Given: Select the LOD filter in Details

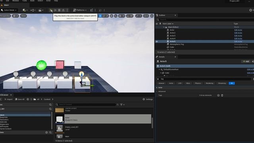Looking at the screenshot, I should point(180,83).
